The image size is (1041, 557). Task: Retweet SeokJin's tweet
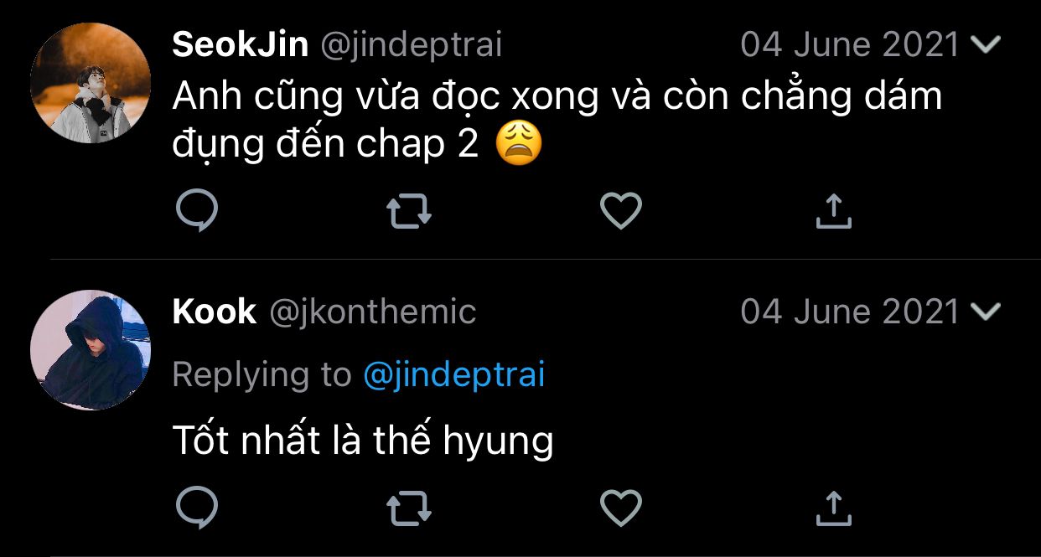pos(409,210)
